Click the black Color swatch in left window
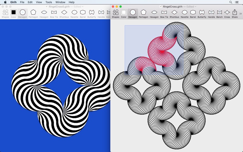 point(13,12)
